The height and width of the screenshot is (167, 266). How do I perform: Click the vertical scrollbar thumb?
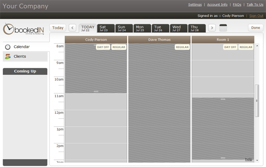[257, 101]
